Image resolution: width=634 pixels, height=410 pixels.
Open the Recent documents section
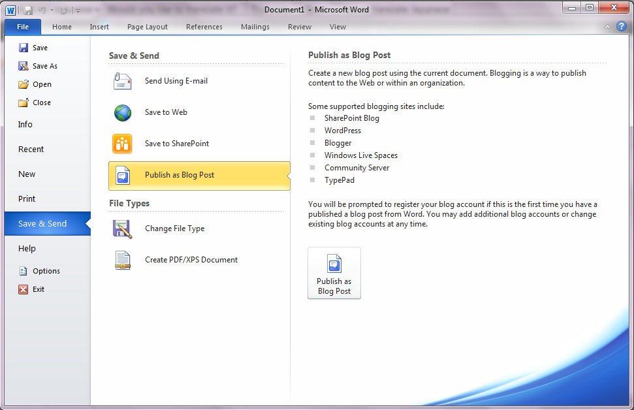coord(31,150)
